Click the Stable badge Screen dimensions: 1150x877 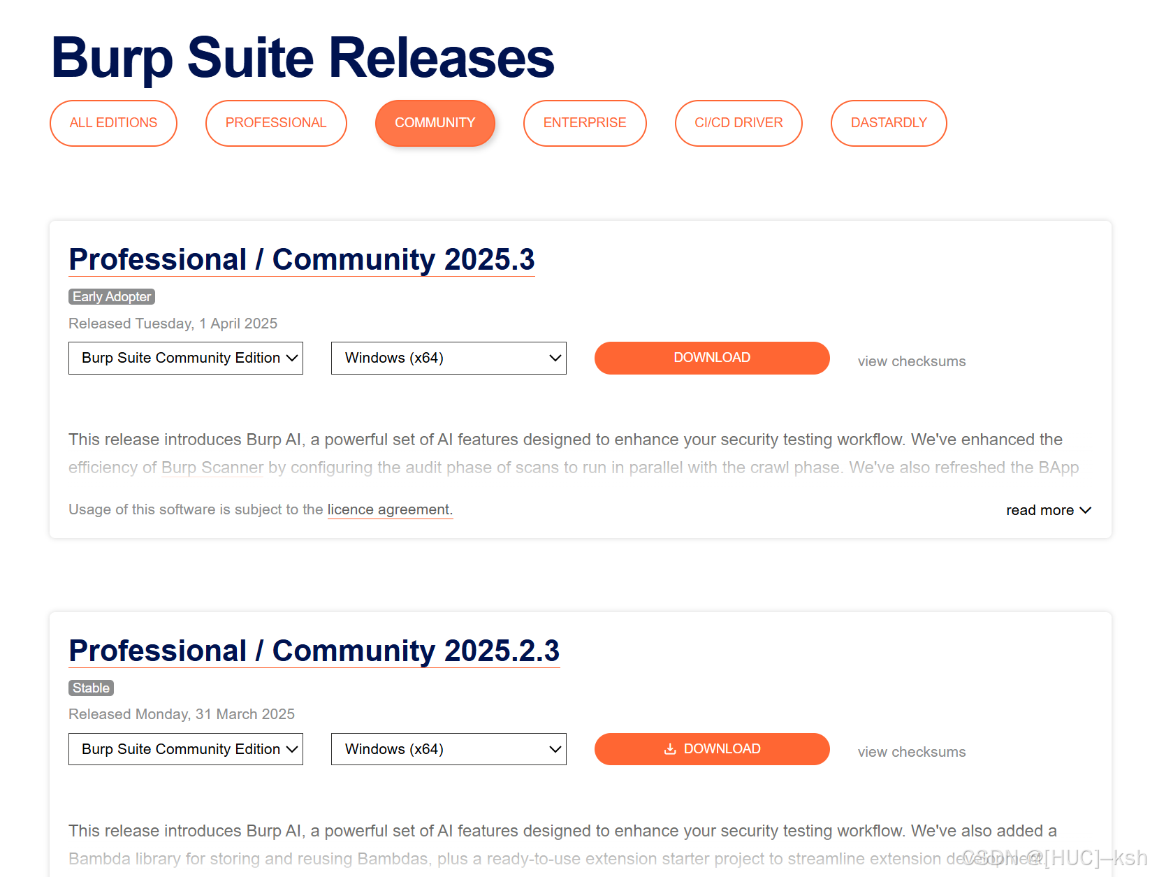pyautogui.click(x=91, y=688)
